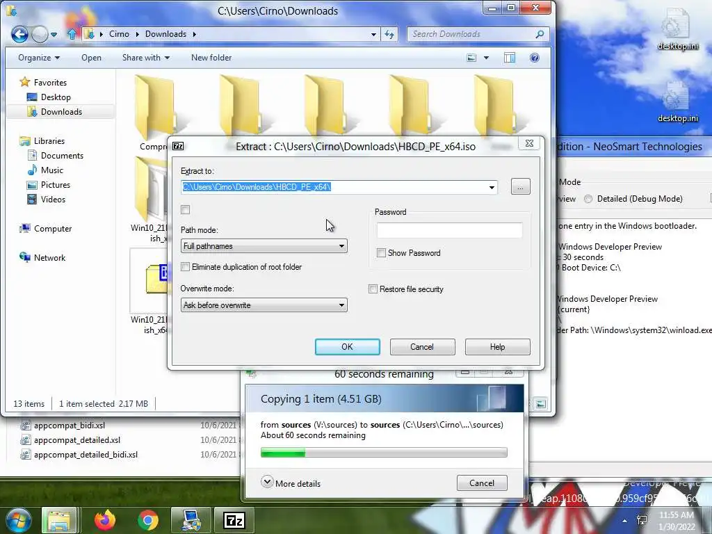Image resolution: width=712 pixels, height=534 pixels.
Task: Click the Explorer help icon
Action: pos(535,58)
